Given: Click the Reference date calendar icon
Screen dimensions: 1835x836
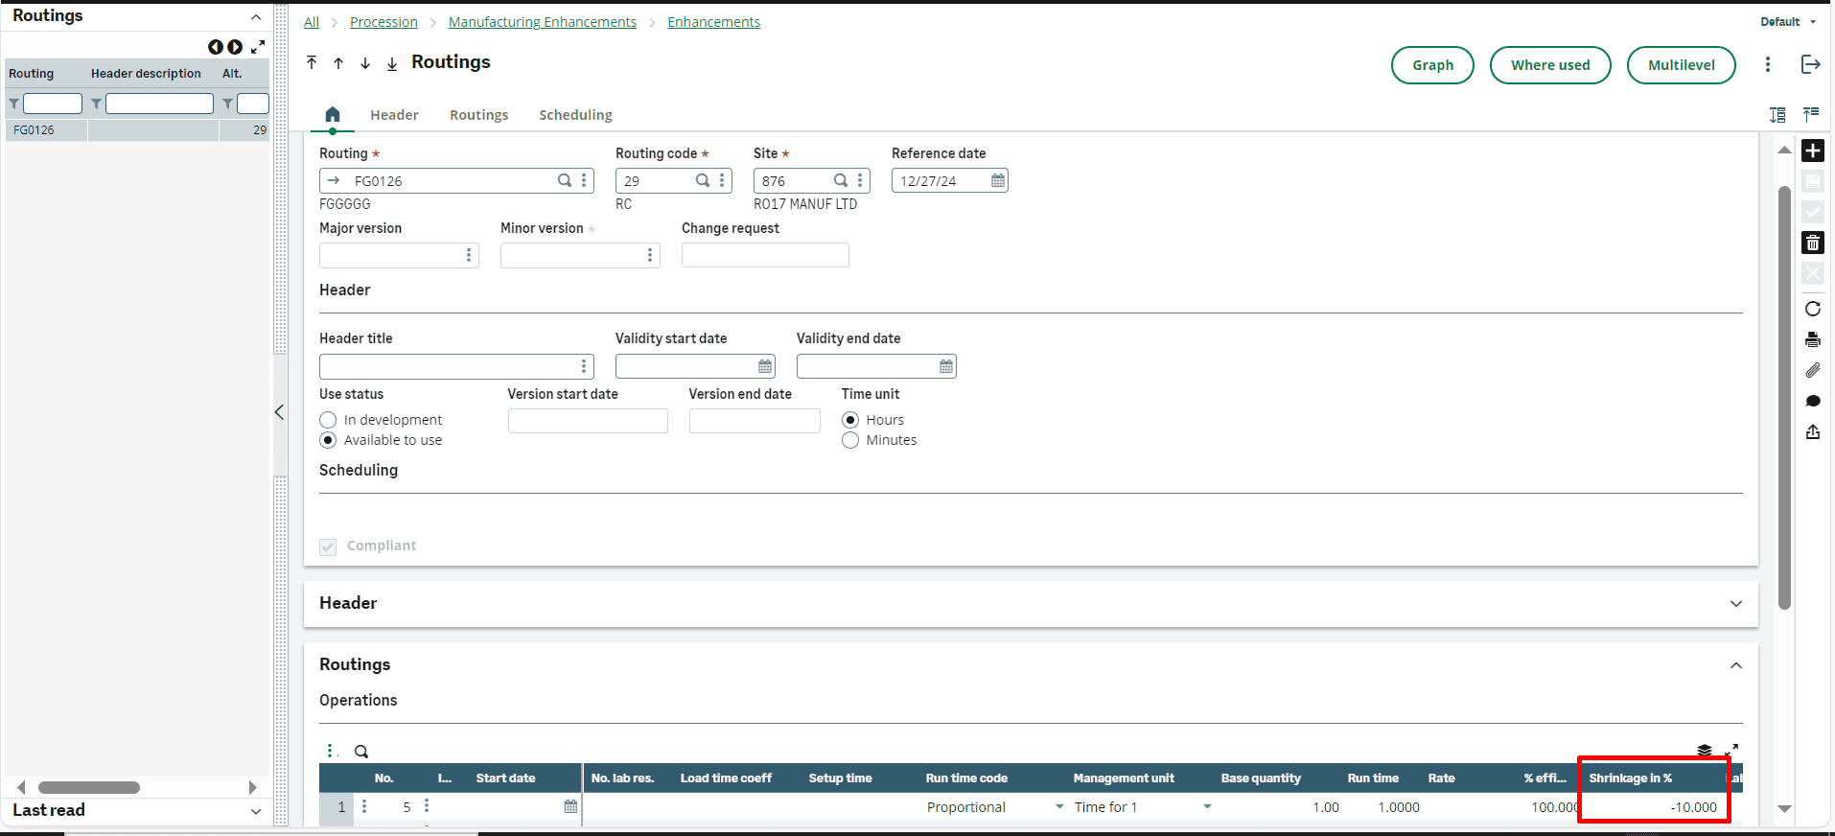Looking at the screenshot, I should [997, 180].
